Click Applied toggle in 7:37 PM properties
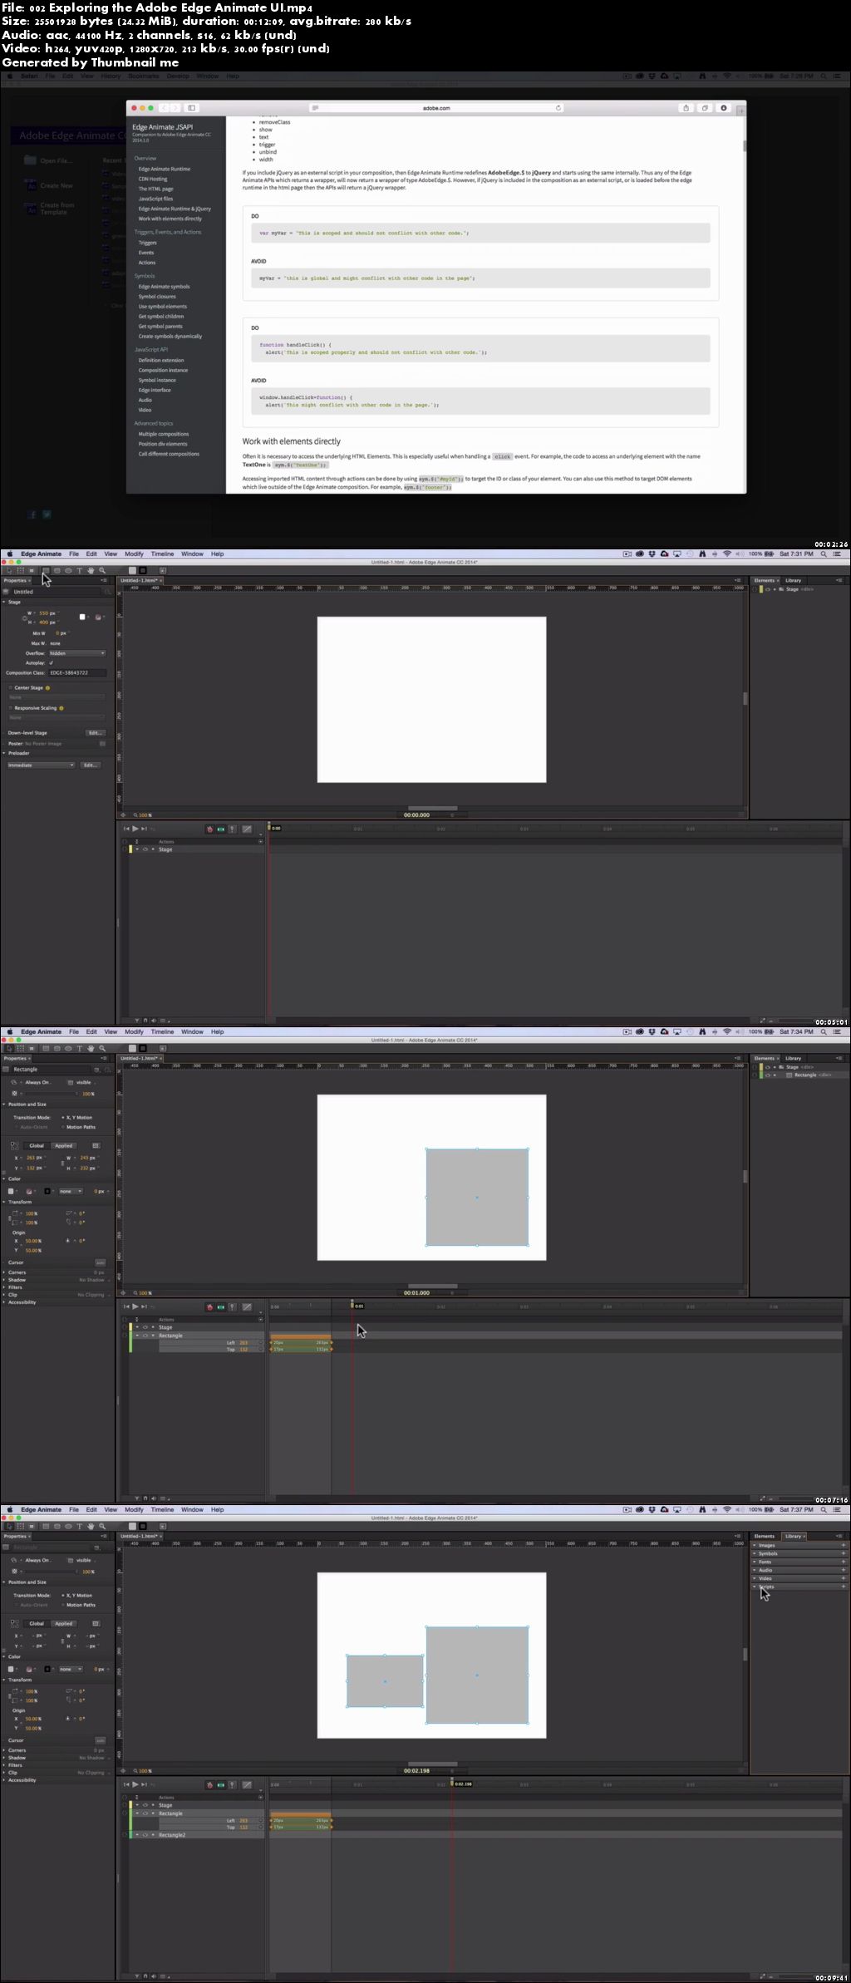The width and height of the screenshot is (851, 1983). 64,1624
